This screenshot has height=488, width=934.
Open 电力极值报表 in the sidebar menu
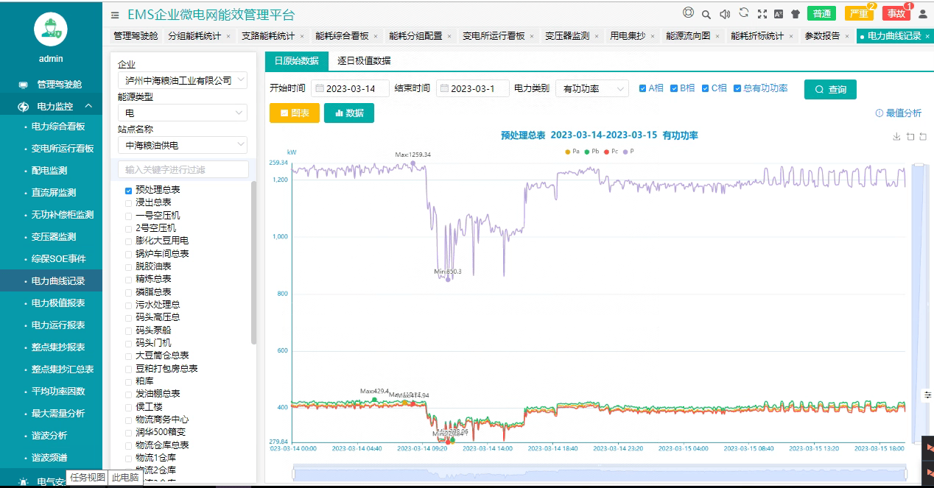coord(58,303)
